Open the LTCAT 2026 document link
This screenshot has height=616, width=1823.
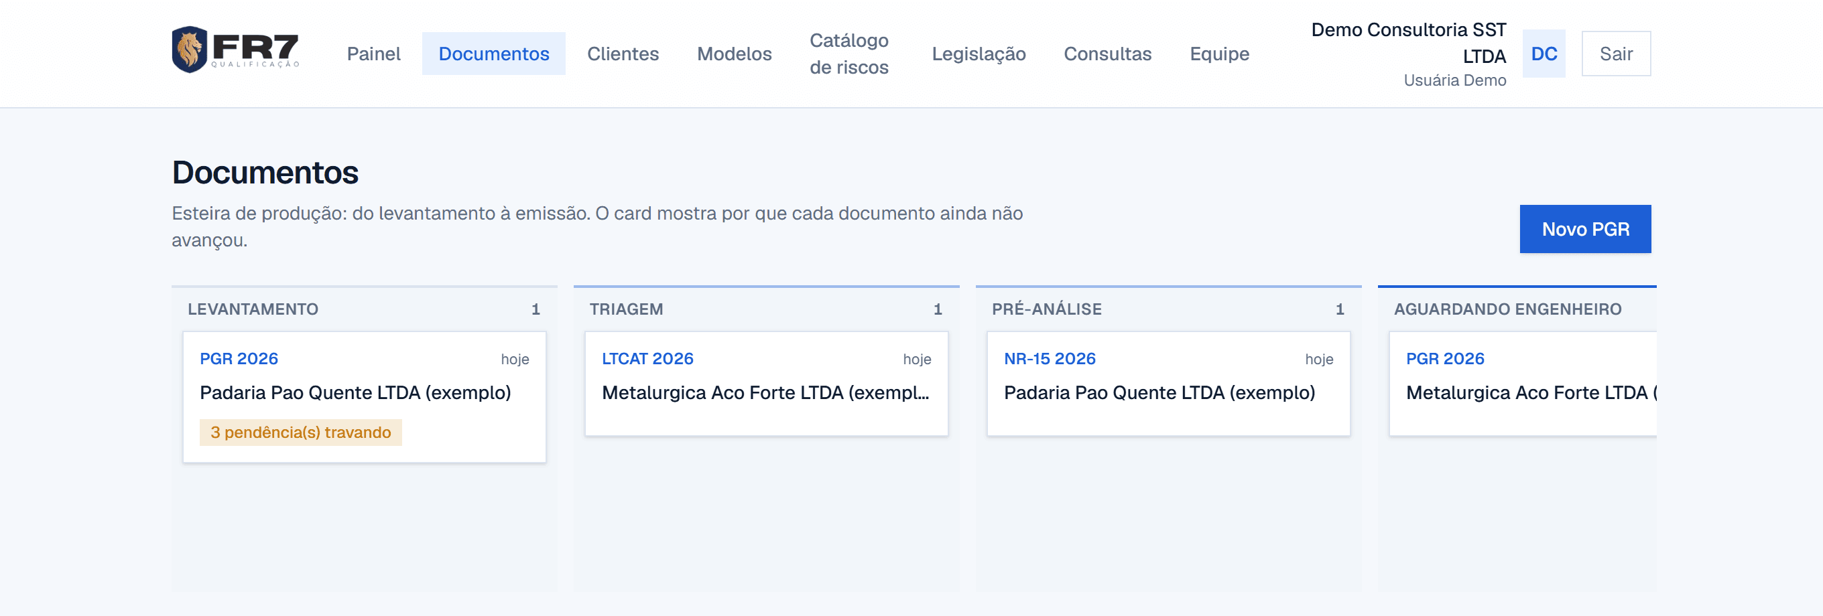647,359
